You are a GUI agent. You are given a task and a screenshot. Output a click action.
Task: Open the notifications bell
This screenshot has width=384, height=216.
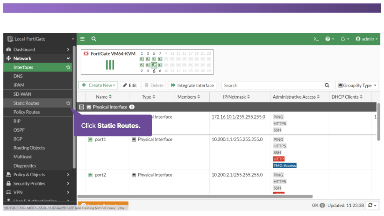(x=344, y=39)
